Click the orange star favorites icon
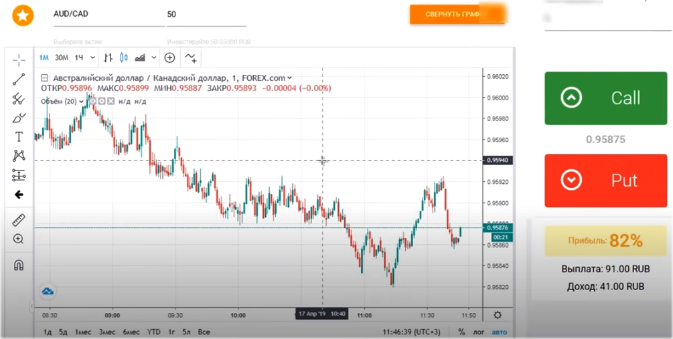 pyautogui.click(x=23, y=15)
